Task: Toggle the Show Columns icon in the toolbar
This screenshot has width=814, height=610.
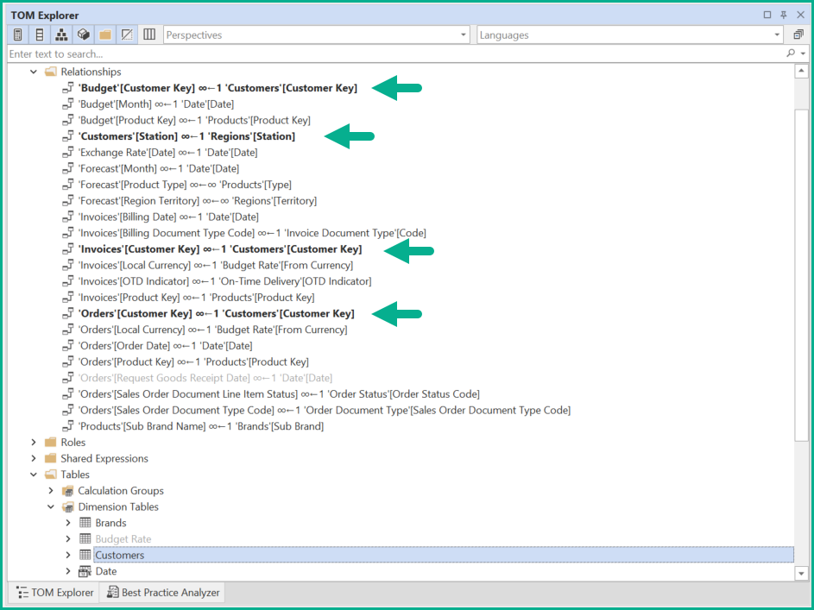Action: pos(40,35)
